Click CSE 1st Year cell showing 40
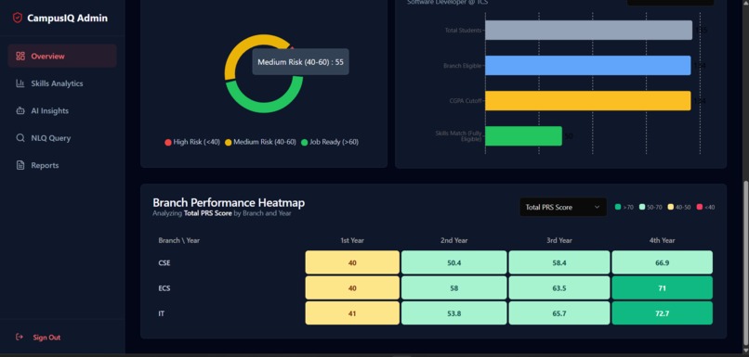The height and width of the screenshot is (357, 749). coord(352,262)
